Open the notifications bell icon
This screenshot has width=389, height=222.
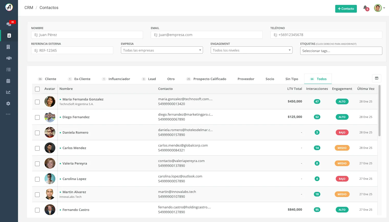pyautogui.click(x=365, y=8)
